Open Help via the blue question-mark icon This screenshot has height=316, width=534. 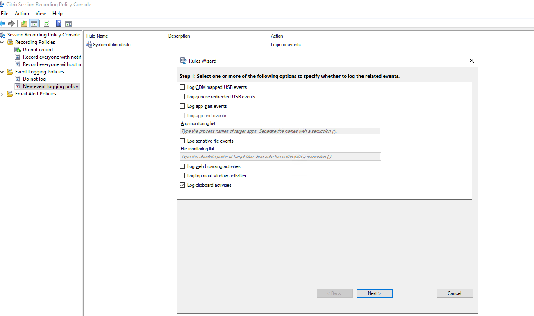click(x=59, y=23)
